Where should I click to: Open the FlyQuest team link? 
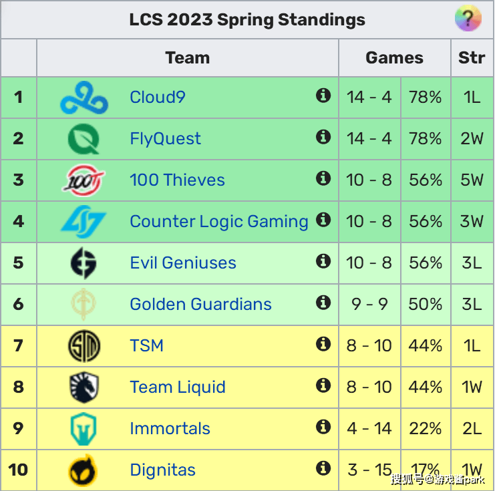165,139
